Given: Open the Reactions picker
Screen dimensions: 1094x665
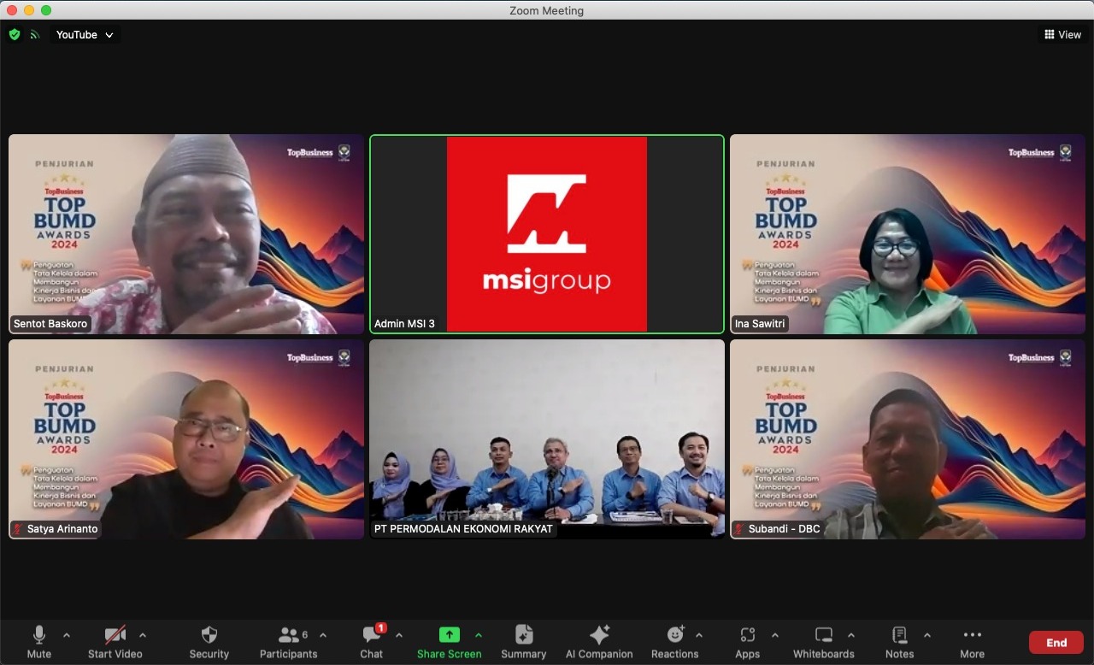Looking at the screenshot, I should tap(674, 642).
